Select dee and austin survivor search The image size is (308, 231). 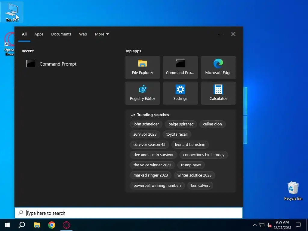click(x=153, y=155)
